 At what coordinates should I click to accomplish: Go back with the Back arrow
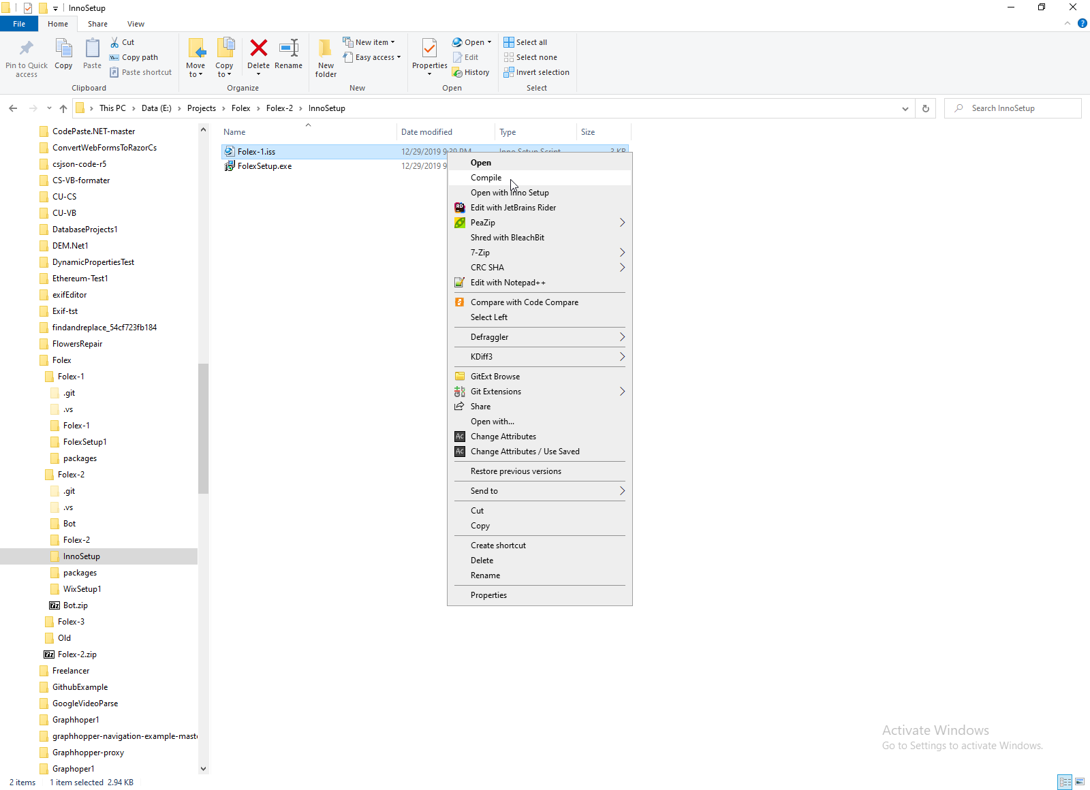click(13, 108)
